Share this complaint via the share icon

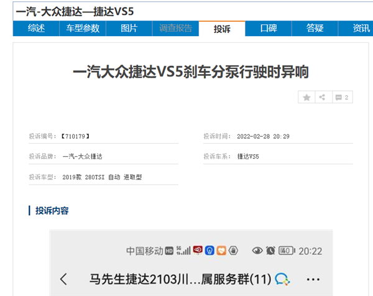pos(323,97)
